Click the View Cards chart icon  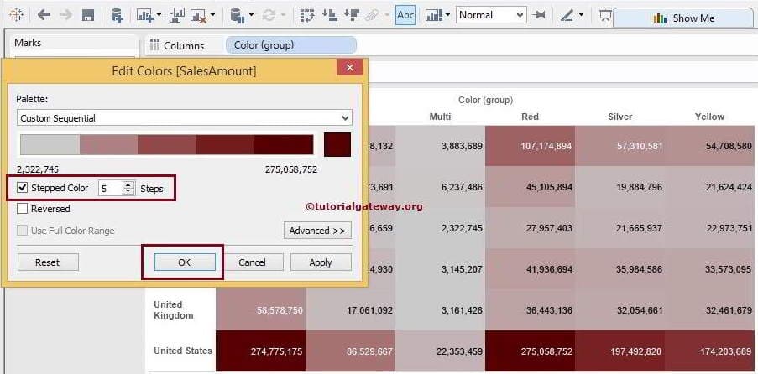tap(434, 15)
